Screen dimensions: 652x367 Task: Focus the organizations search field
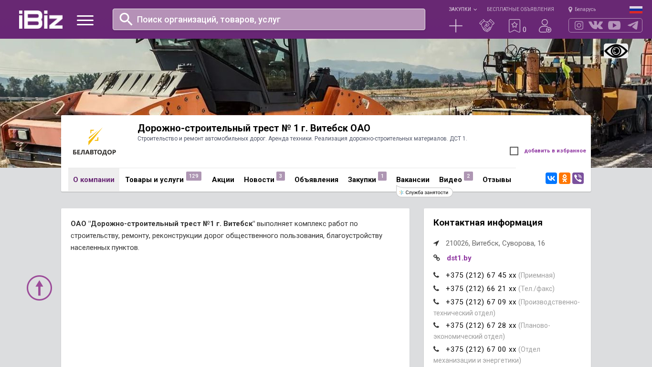coord(269,19)
